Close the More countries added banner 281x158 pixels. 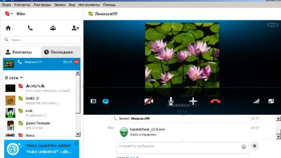click(x=76, y=143)
